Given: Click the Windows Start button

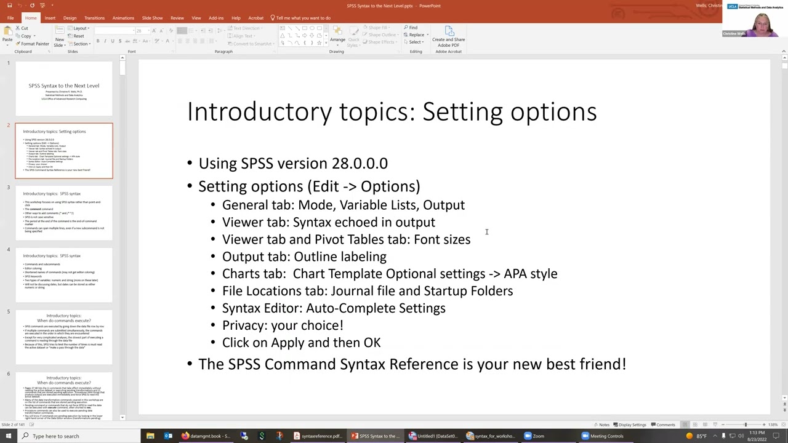Looking at the screenshot, I should pyautogui.click(x=9, y=436).
